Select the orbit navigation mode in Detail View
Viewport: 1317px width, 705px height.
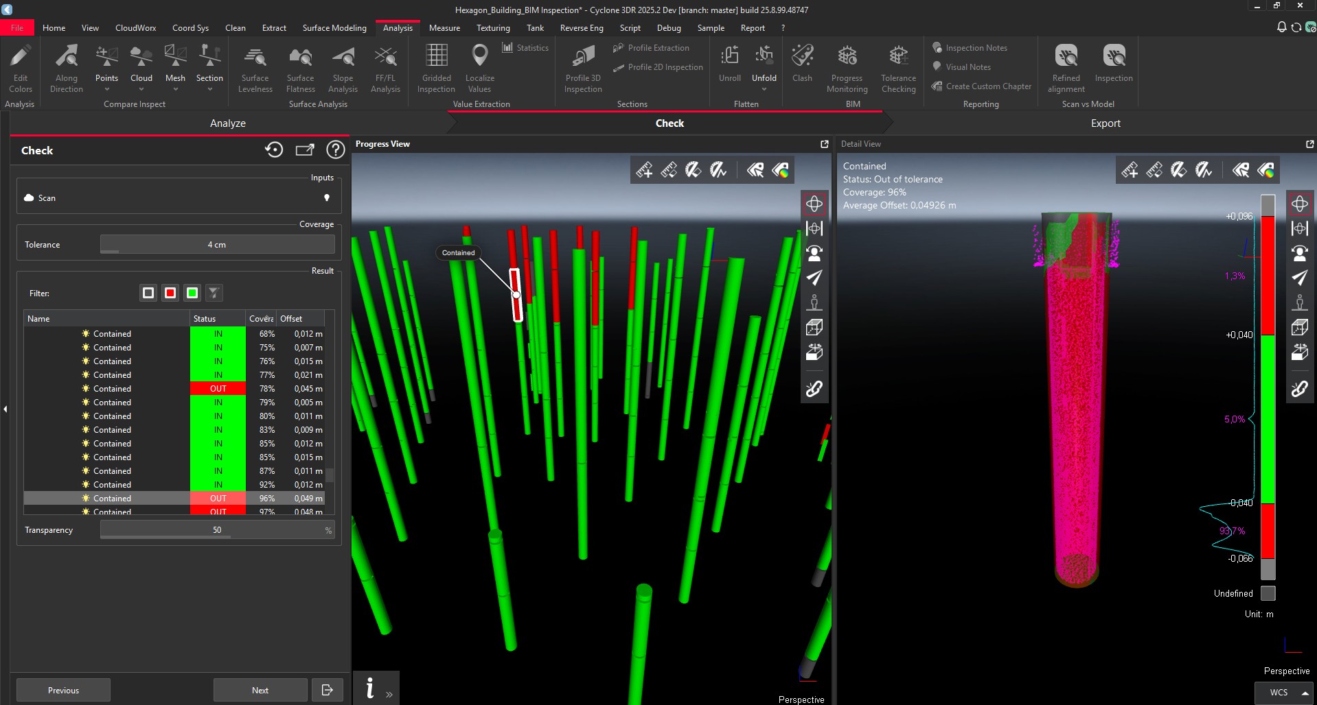(1301, 203)
